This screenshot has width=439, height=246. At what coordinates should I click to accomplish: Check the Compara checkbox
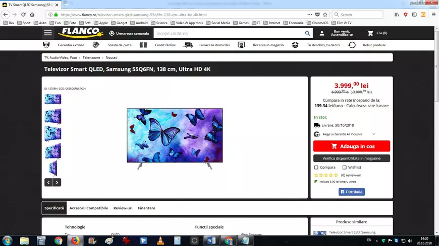point(316,168)
